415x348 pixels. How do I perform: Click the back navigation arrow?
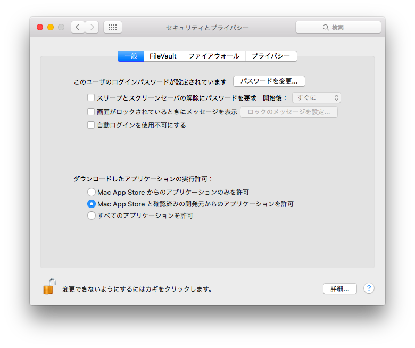pyautogui.click(x=78, y=27)
